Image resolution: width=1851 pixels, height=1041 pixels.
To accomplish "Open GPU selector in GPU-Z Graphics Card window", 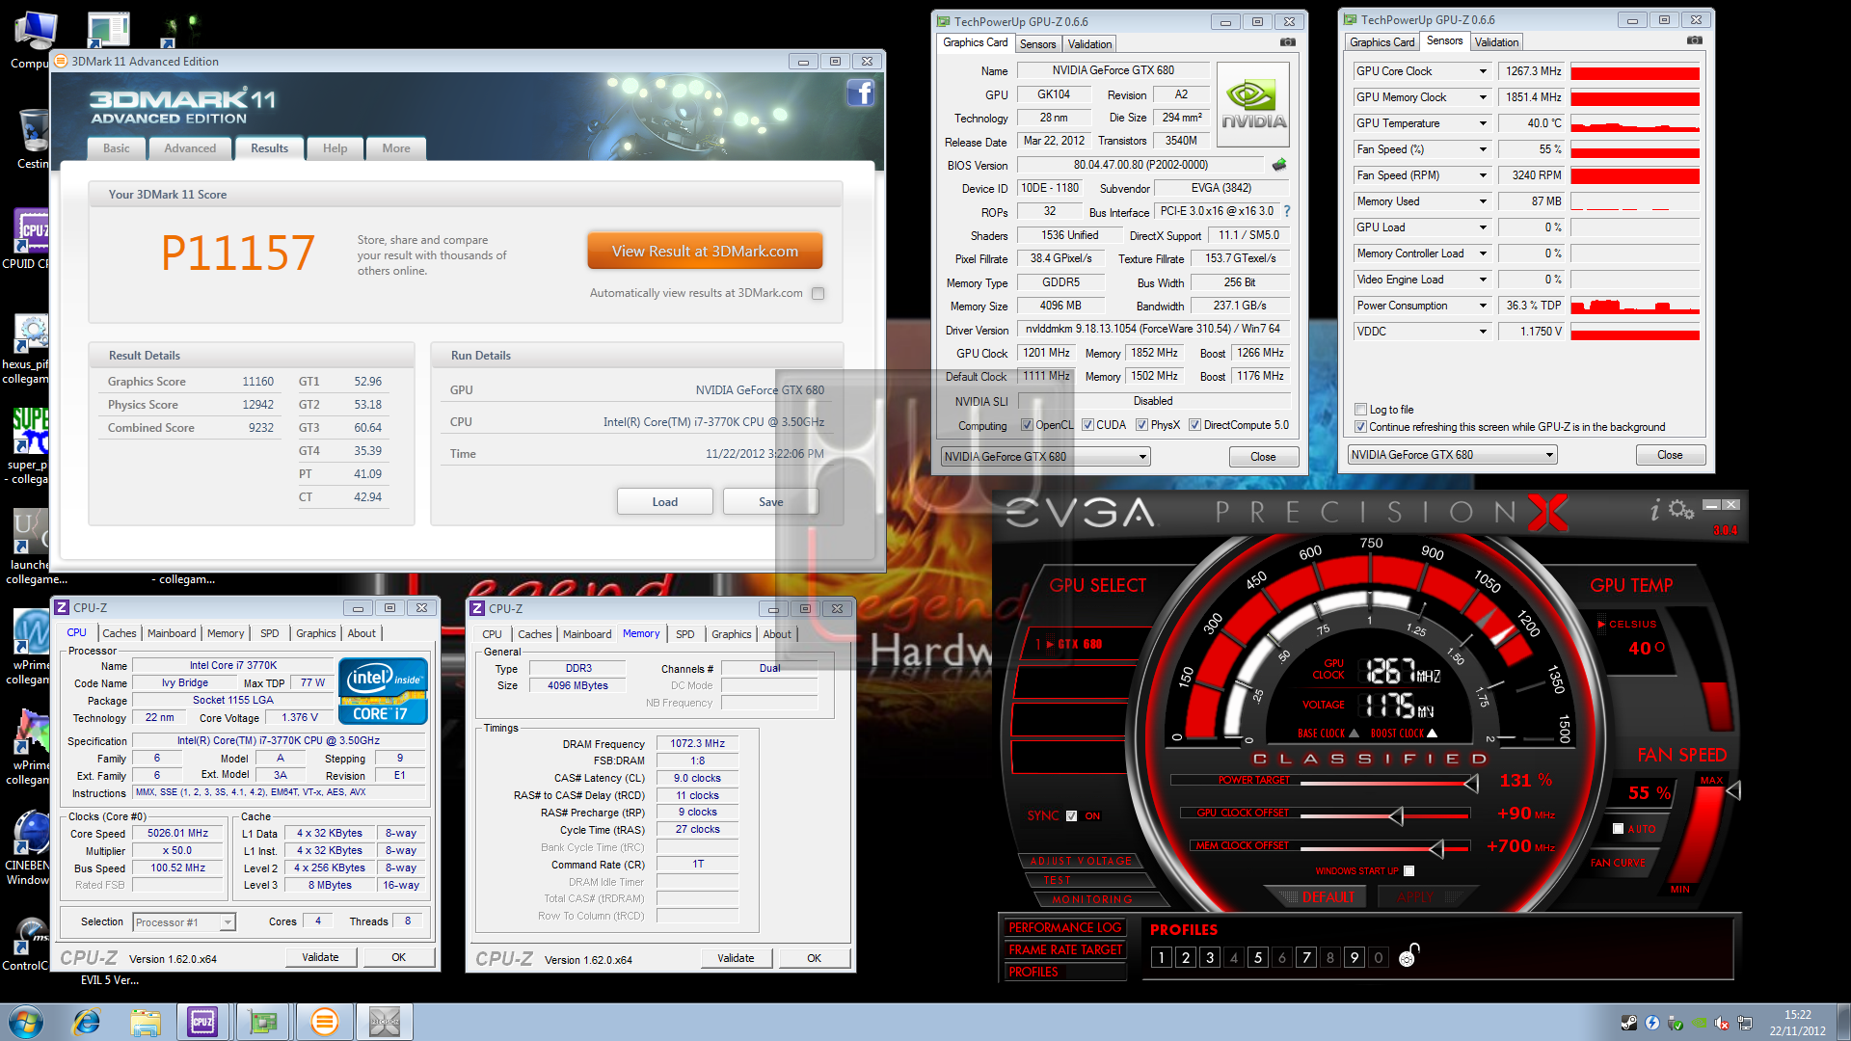I will [1046, 457].
